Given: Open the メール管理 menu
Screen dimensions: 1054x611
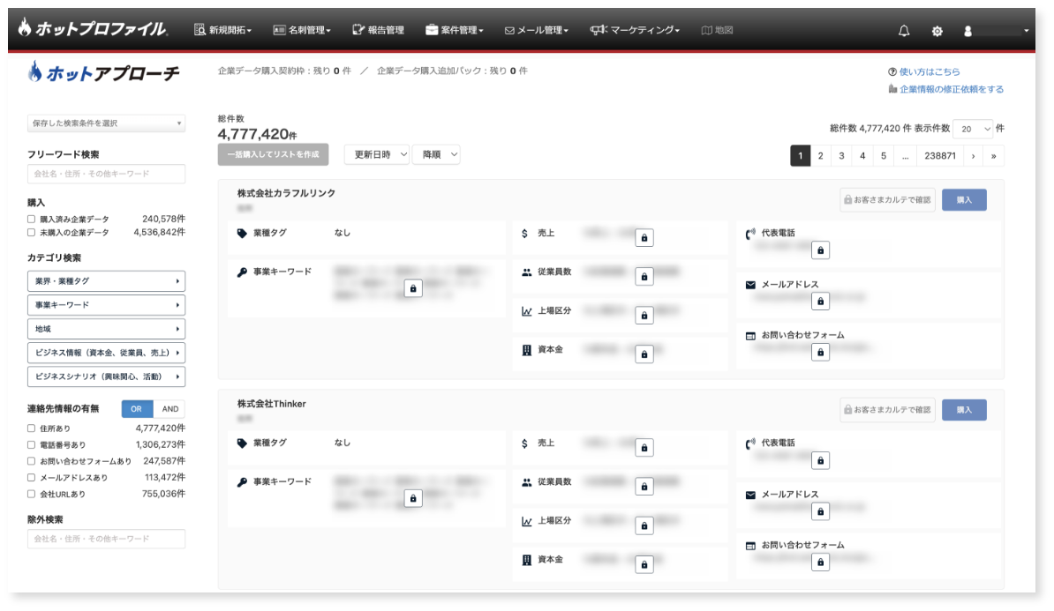Looking at the screenshot, I should click(537, 30).
